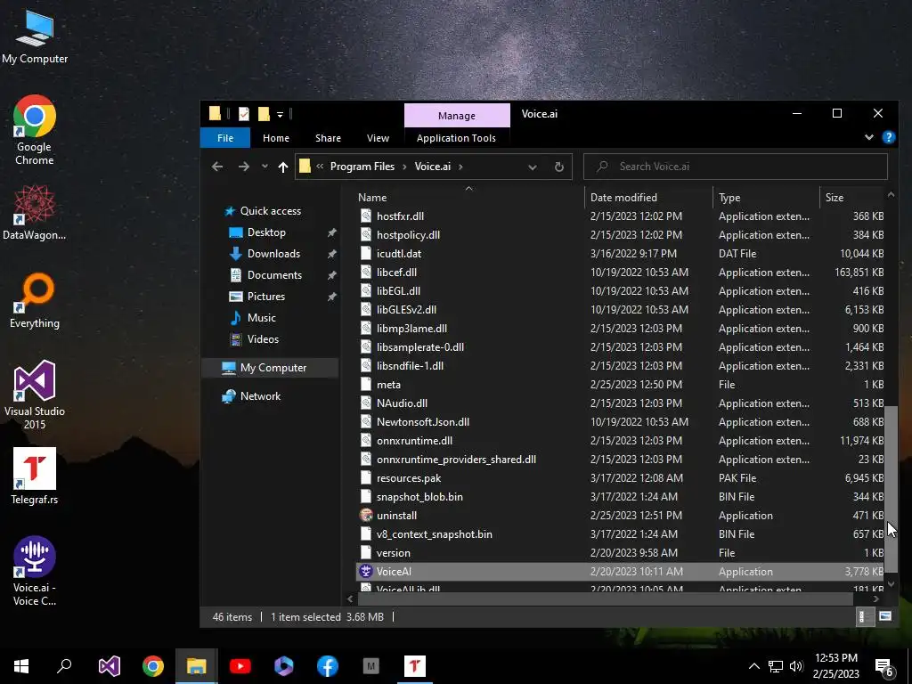Click the Explorer help question mark icon
The image size is (912, 684).
click(x=888, y=137)
